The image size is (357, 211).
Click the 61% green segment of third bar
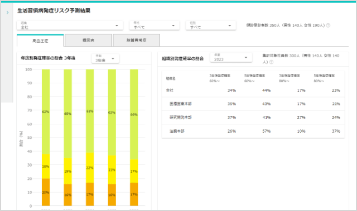(90, 111)
